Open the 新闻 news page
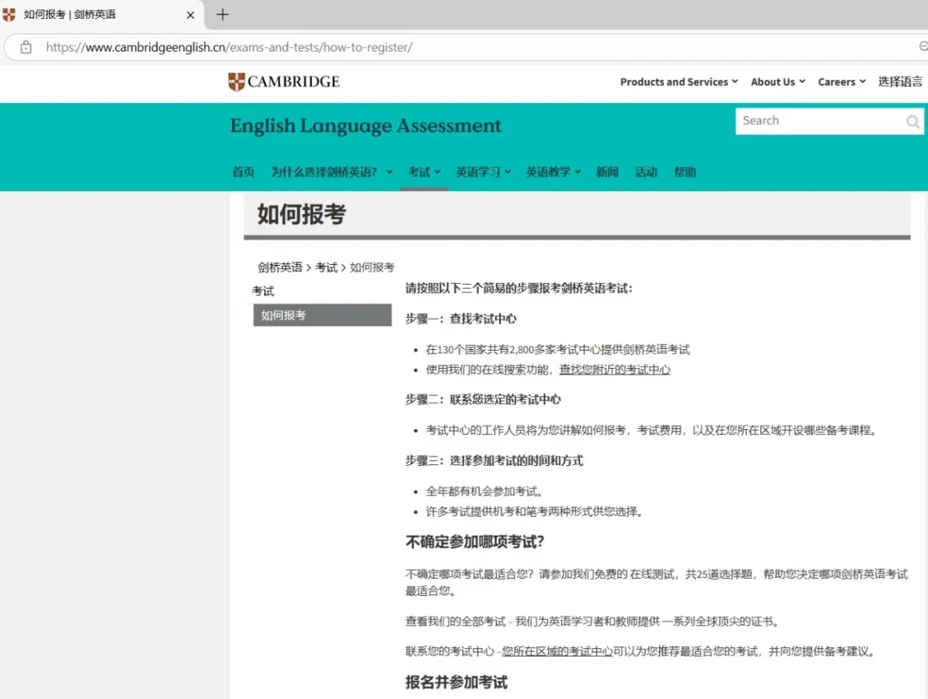928x699 pixels. [x=607, y=172]
